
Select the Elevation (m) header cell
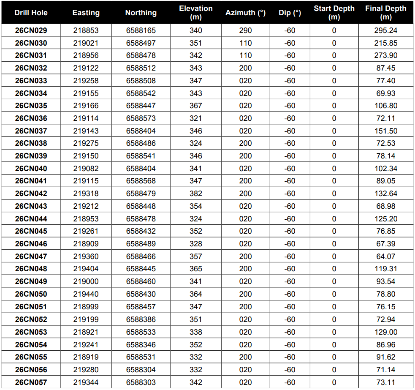pos(196,13)
